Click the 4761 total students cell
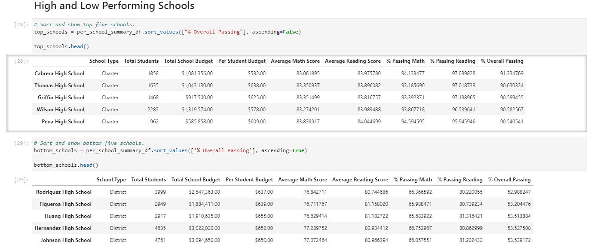The height and width of the screenshot is (251, 591). coord(160,240)
